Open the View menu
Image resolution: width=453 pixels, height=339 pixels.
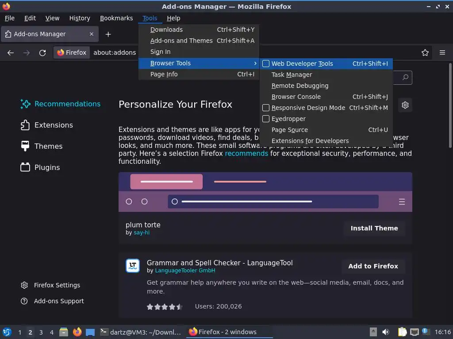coord(52,18)
